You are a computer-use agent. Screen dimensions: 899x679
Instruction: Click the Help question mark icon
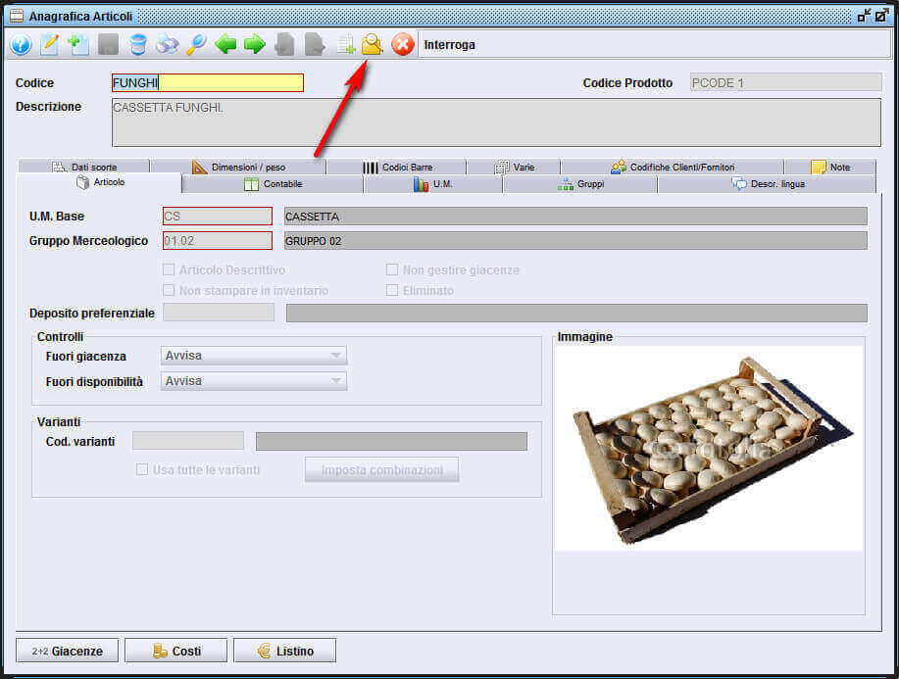tap(19, 45)
